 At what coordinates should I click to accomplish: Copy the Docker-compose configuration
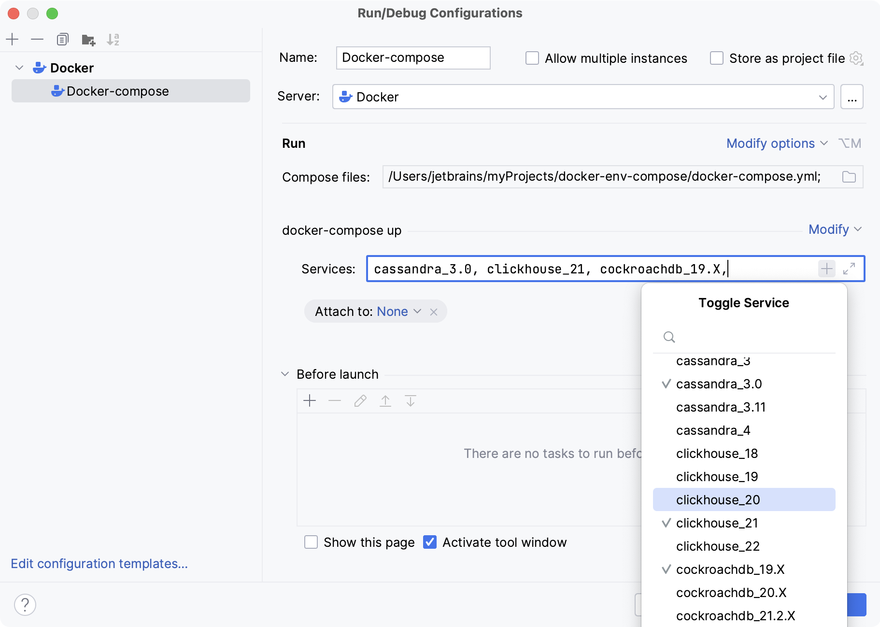pyautogui.click(x=63, y=39)
